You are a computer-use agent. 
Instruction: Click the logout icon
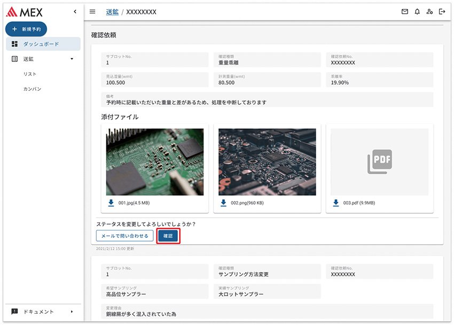(442, 12)
